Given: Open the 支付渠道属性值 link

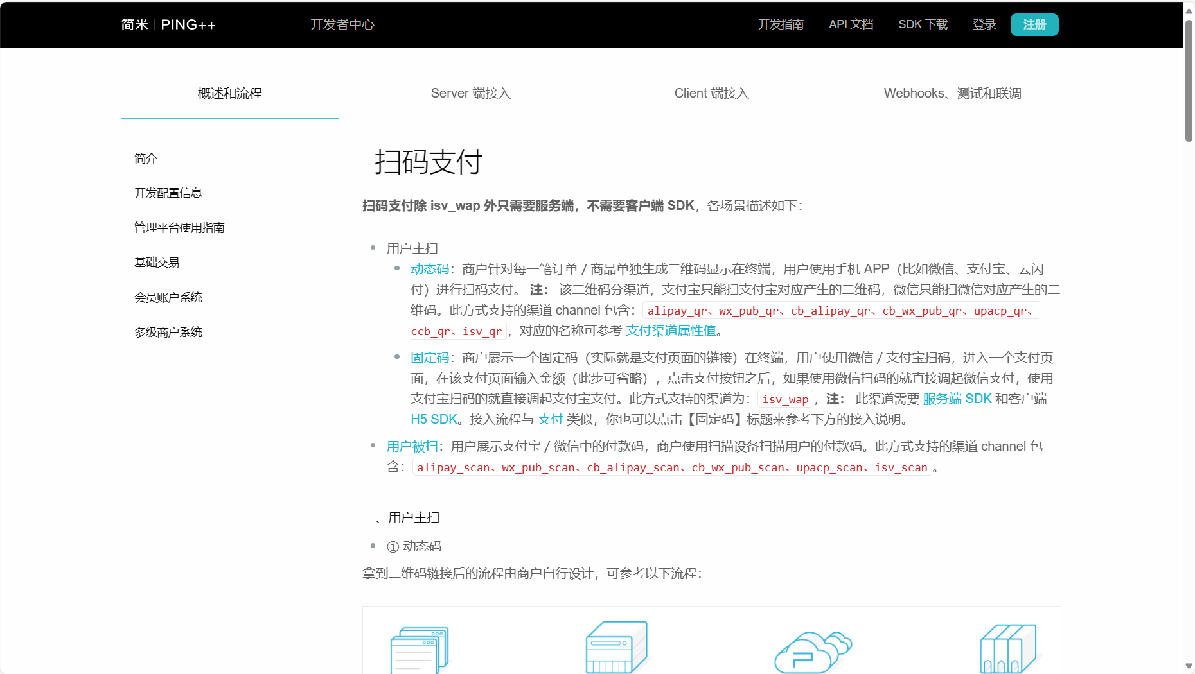Looking at the screenshot, I should click(x=671, y=331).
